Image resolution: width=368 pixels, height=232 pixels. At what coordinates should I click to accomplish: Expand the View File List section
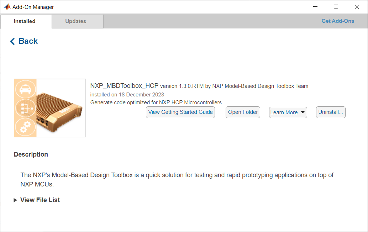pyautogui.click(x=40, y=200)
